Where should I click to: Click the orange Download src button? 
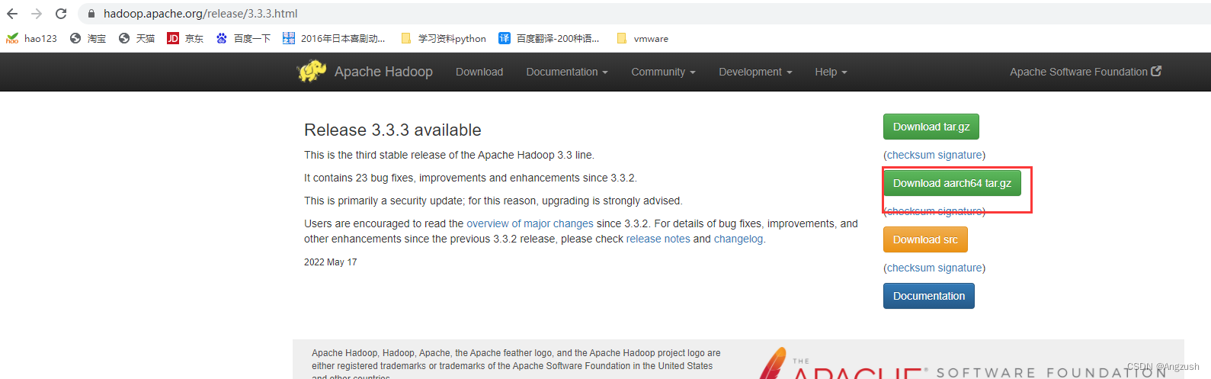[x=925, y=239]
